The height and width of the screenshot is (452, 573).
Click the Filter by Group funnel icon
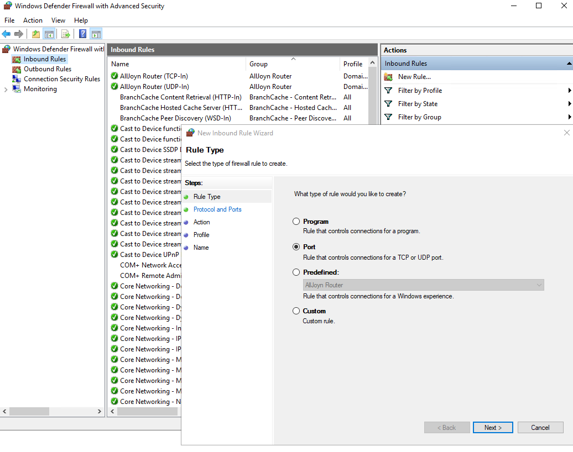click(388, 117)
